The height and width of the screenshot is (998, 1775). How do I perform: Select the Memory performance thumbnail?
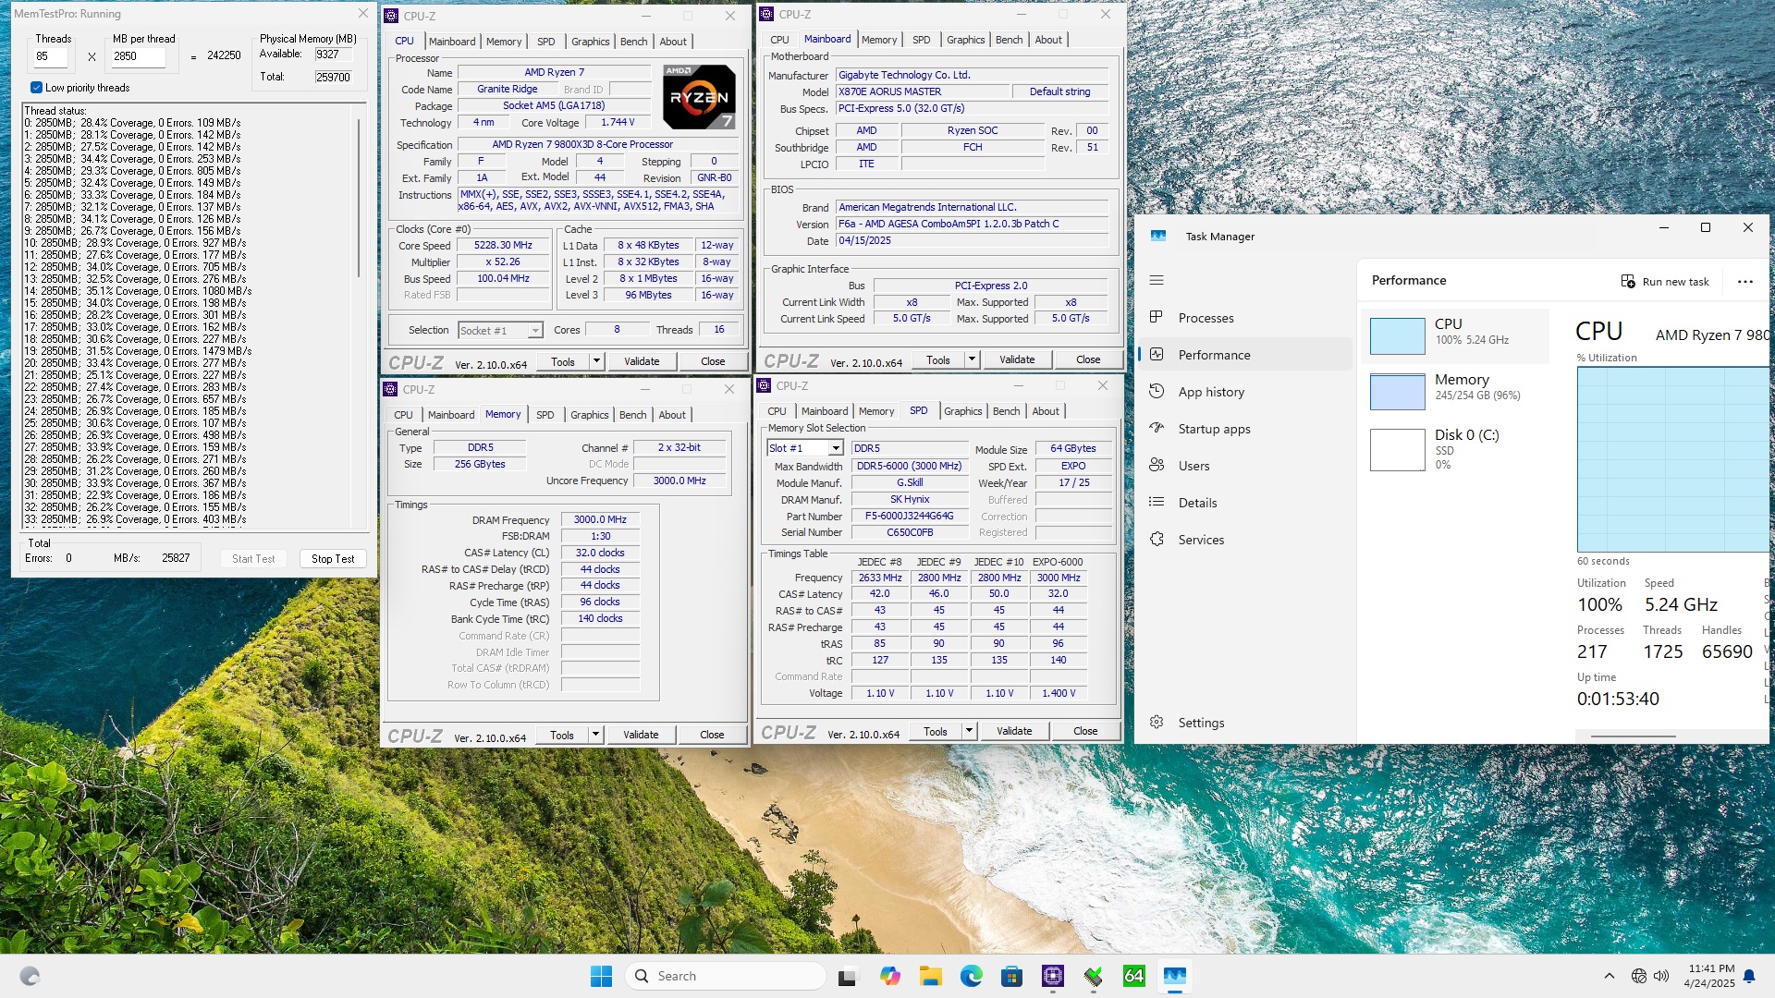point(1397,392)
